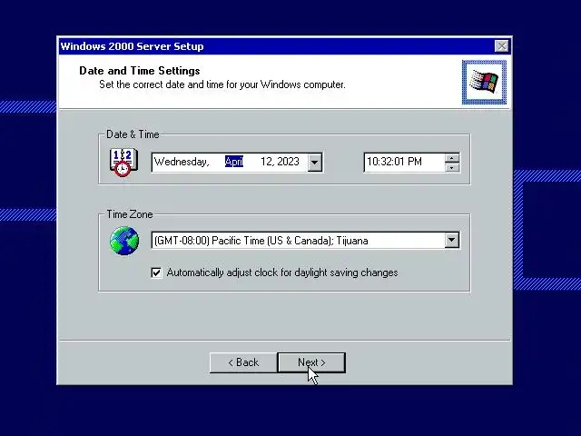This screenshot has width=581, height=436.
Task: Click the 'Automatically adjust clock' label text
Action: tap(282, 272)
